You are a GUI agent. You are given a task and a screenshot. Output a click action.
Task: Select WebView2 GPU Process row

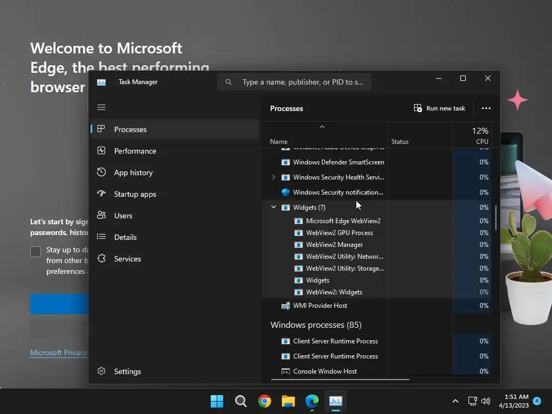[377, 233]
